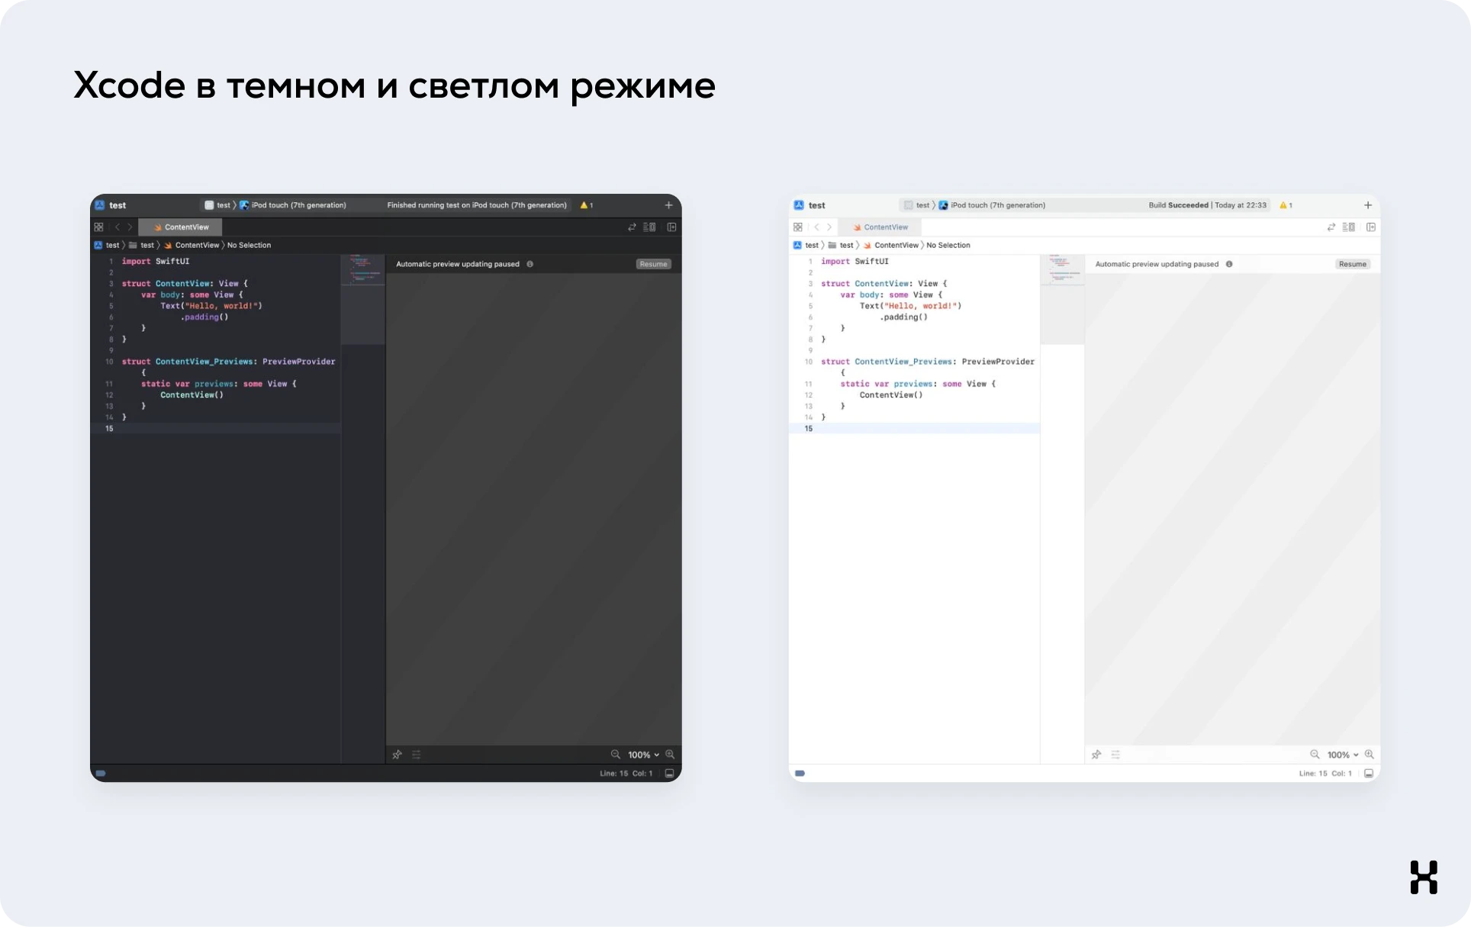Click forward navigation chevron in light window
Image resolution: width=1471 pixels, height=927 pixels.
pyautogui.click(x=829, y=227)
